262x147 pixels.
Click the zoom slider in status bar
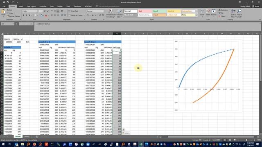(x=246, y=140)
